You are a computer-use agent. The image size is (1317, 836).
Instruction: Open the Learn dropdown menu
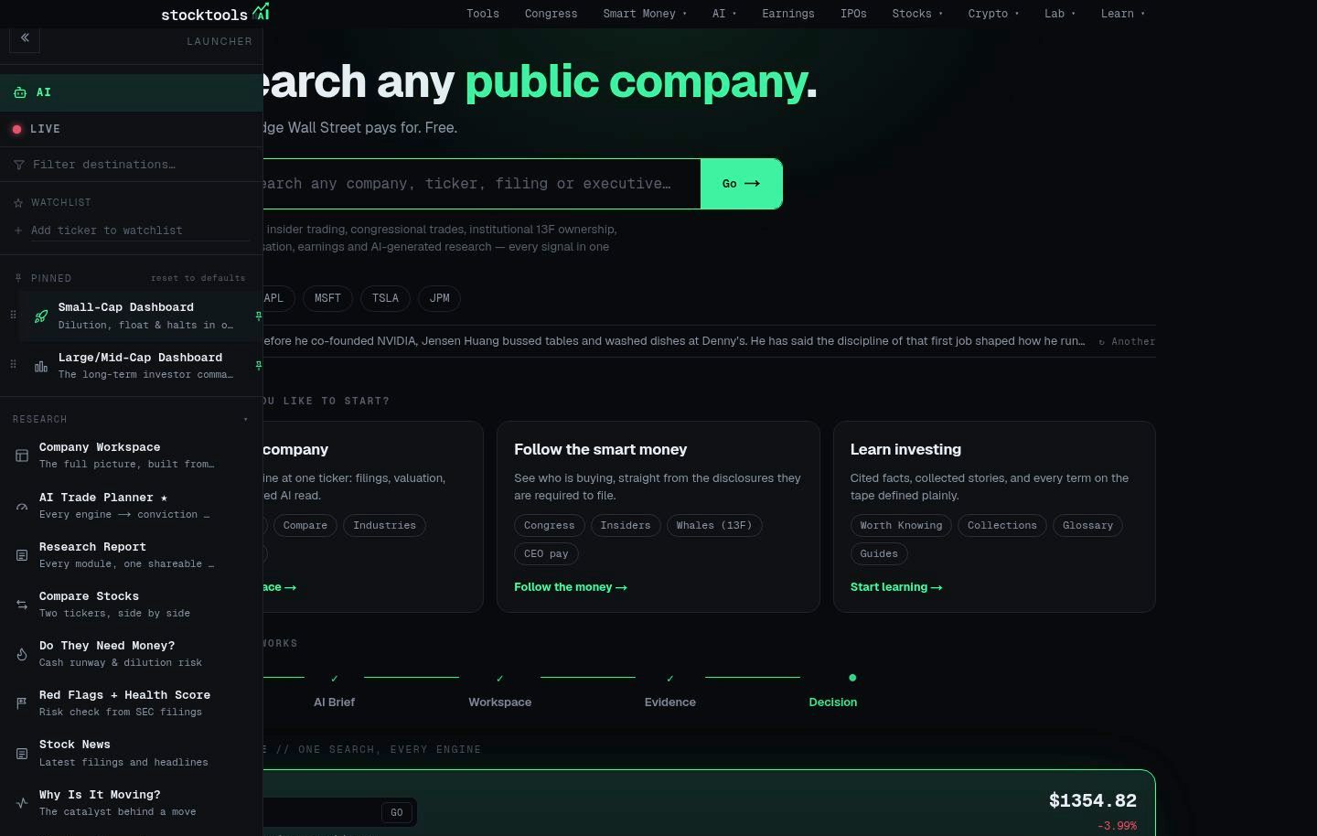(x=1122, y=14)
